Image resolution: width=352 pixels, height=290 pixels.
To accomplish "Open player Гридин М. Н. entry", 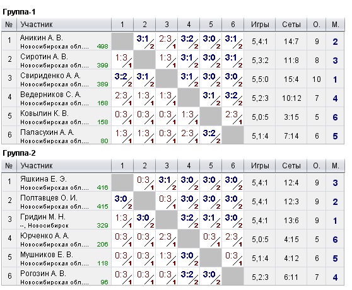I will click(43, 217).
